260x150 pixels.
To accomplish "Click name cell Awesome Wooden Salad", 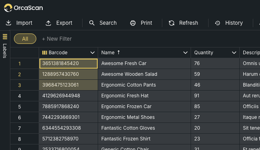I will pyautogui.click(x=144, y=74).
